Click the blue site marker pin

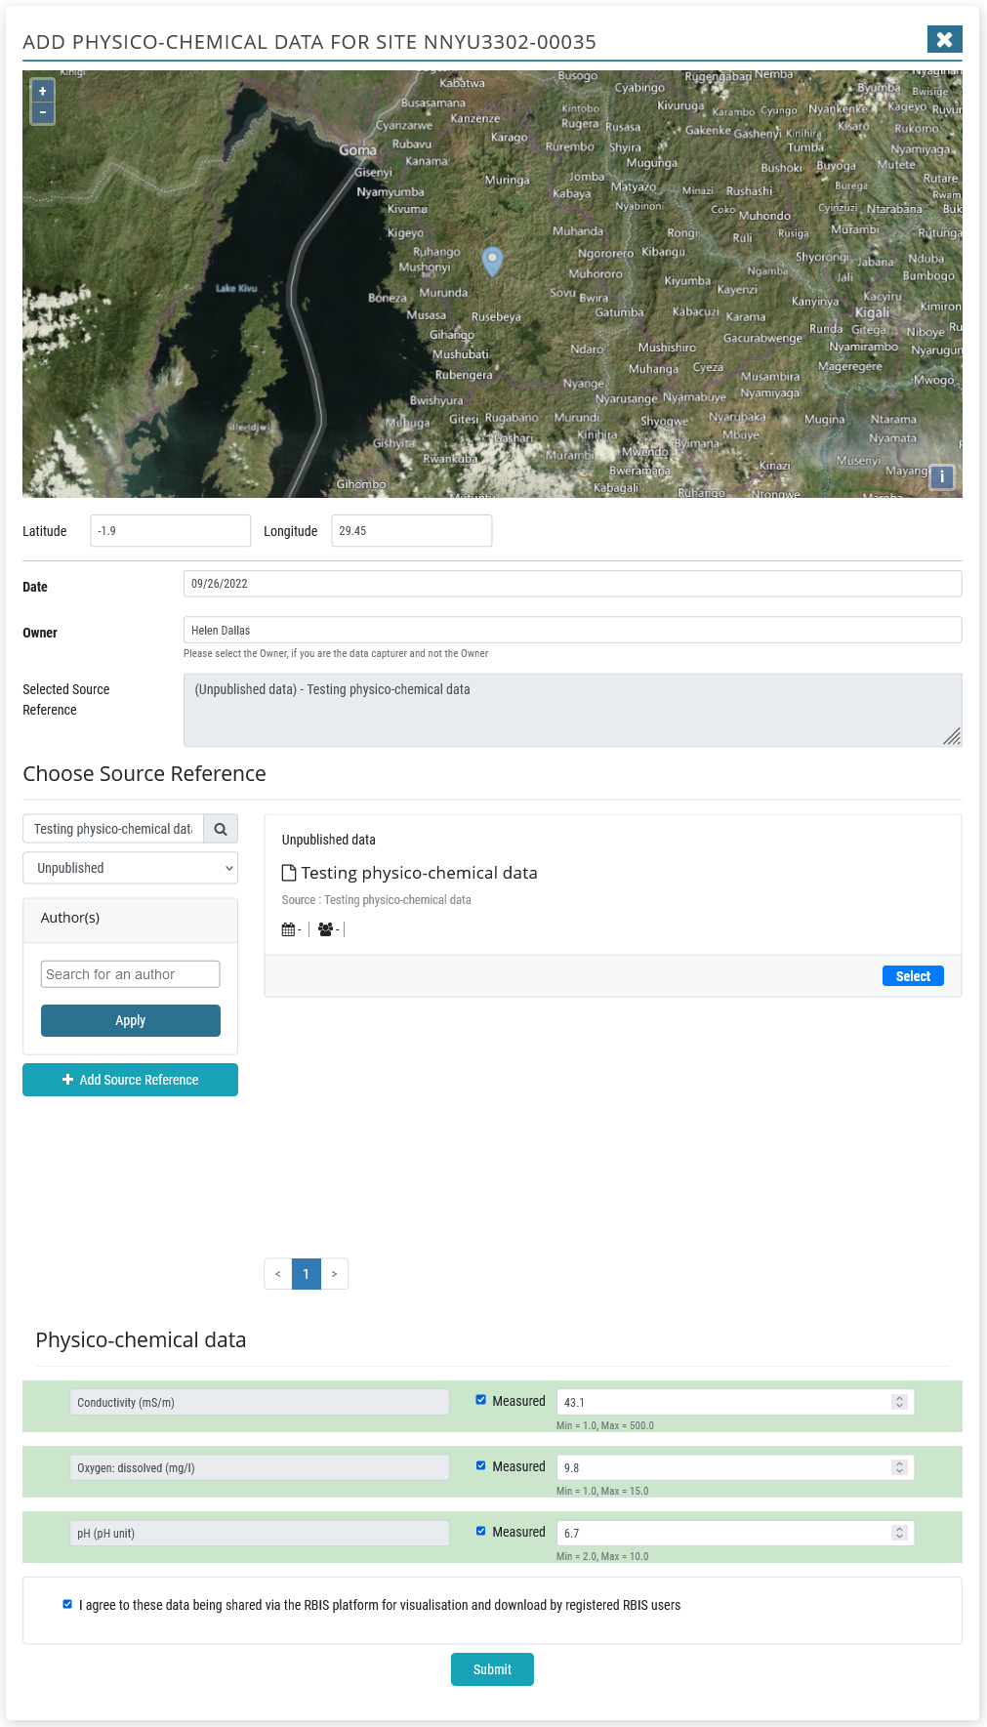(493, 261)
